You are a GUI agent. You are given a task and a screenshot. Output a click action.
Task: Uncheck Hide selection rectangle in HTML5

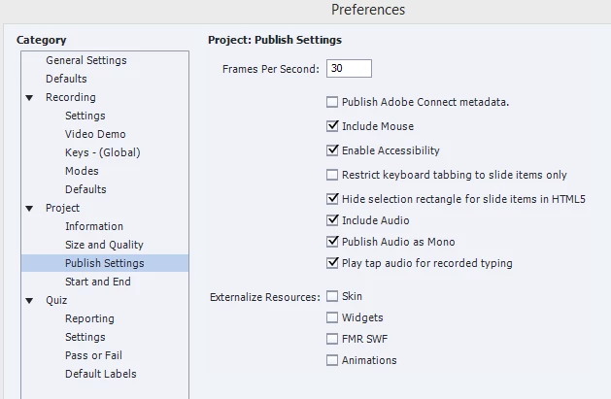click(332, 199)
